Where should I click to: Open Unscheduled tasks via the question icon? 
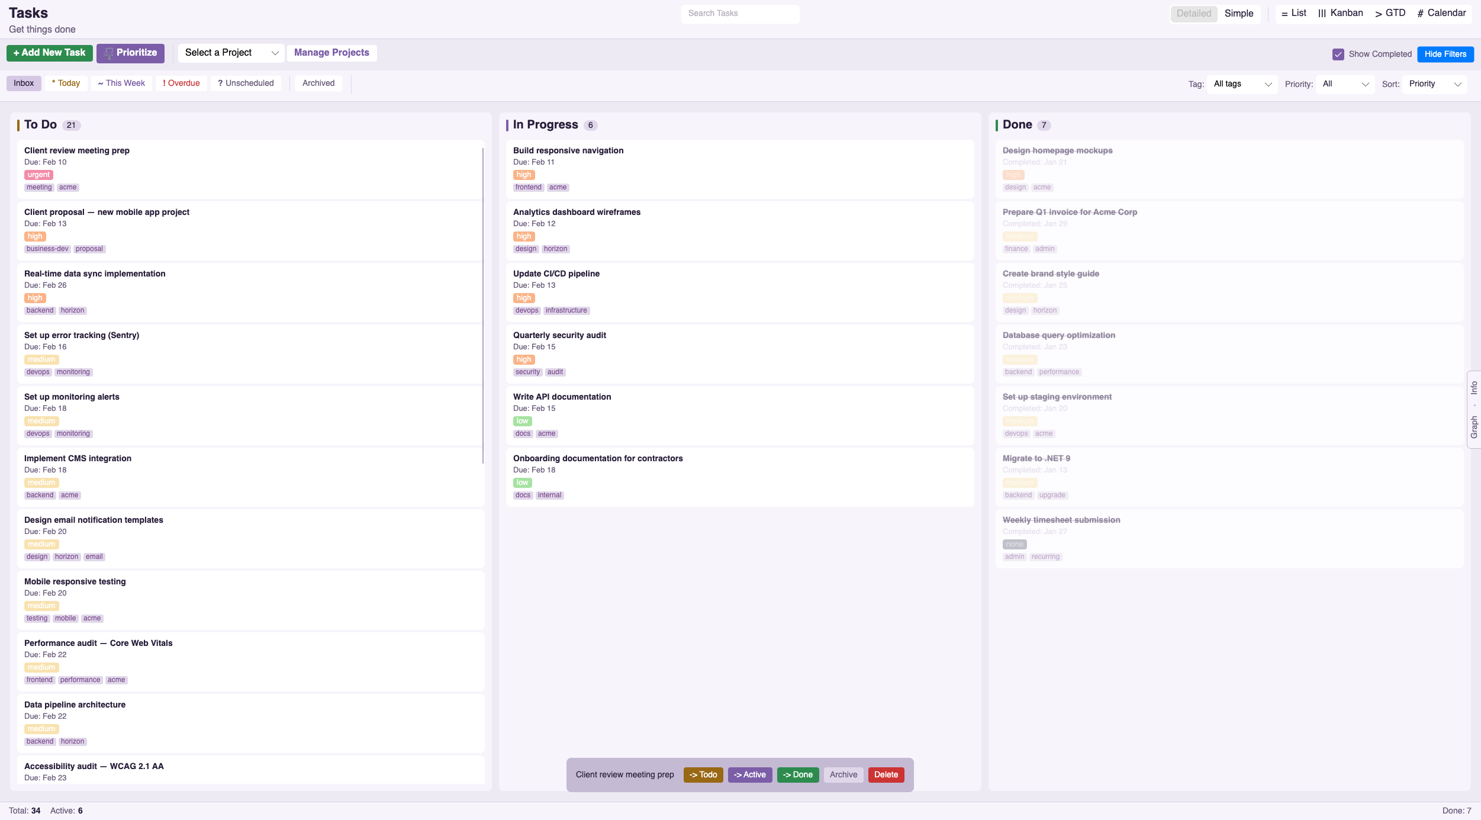pyautogui.click(x=220, y=83)
